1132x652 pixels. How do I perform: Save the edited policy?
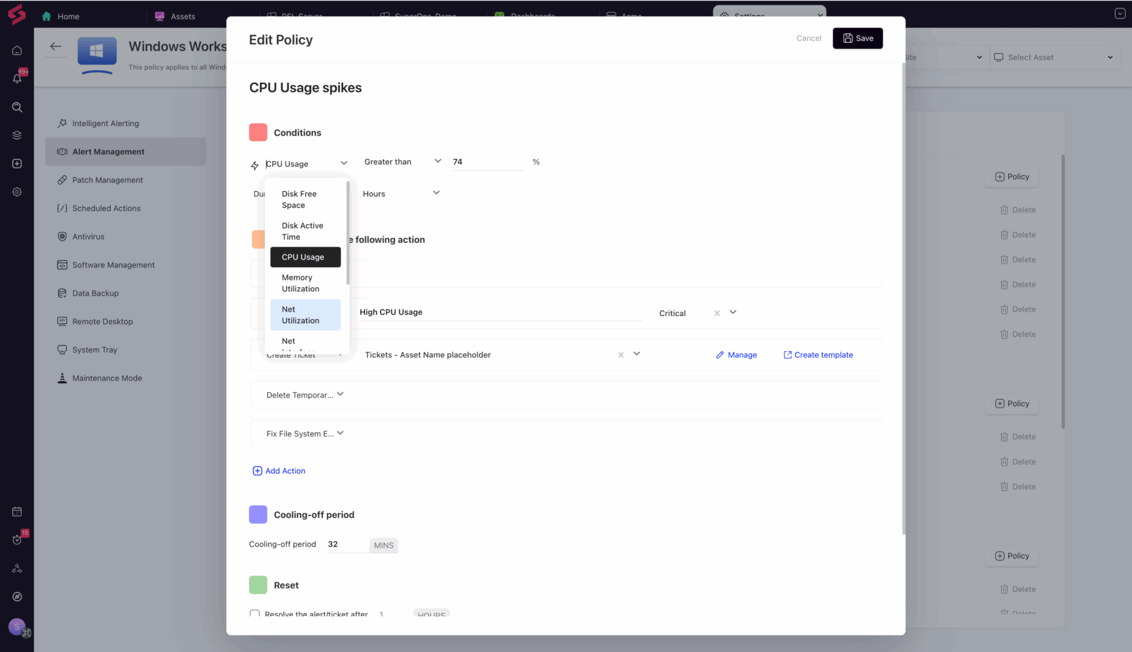click(857, 38)
